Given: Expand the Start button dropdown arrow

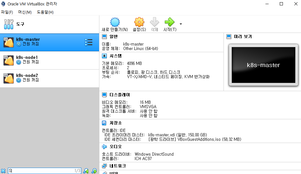Looking at the screenshot, I should click(181, 24).
